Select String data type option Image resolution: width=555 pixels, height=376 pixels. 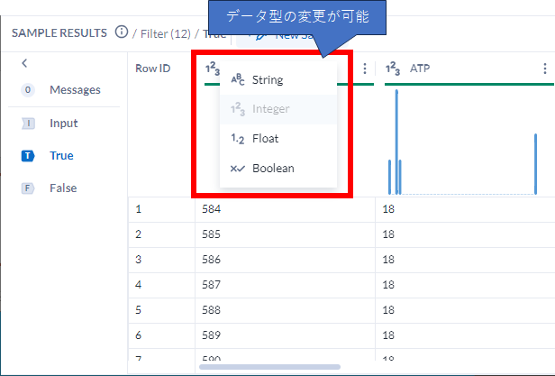point(268,80)
